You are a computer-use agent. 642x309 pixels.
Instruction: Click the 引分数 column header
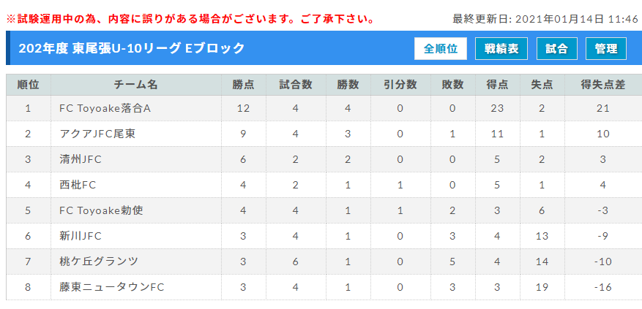(400, 85)
